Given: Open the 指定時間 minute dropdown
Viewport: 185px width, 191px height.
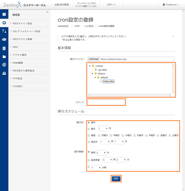Looking at the screenshot, I should [121, 160].
